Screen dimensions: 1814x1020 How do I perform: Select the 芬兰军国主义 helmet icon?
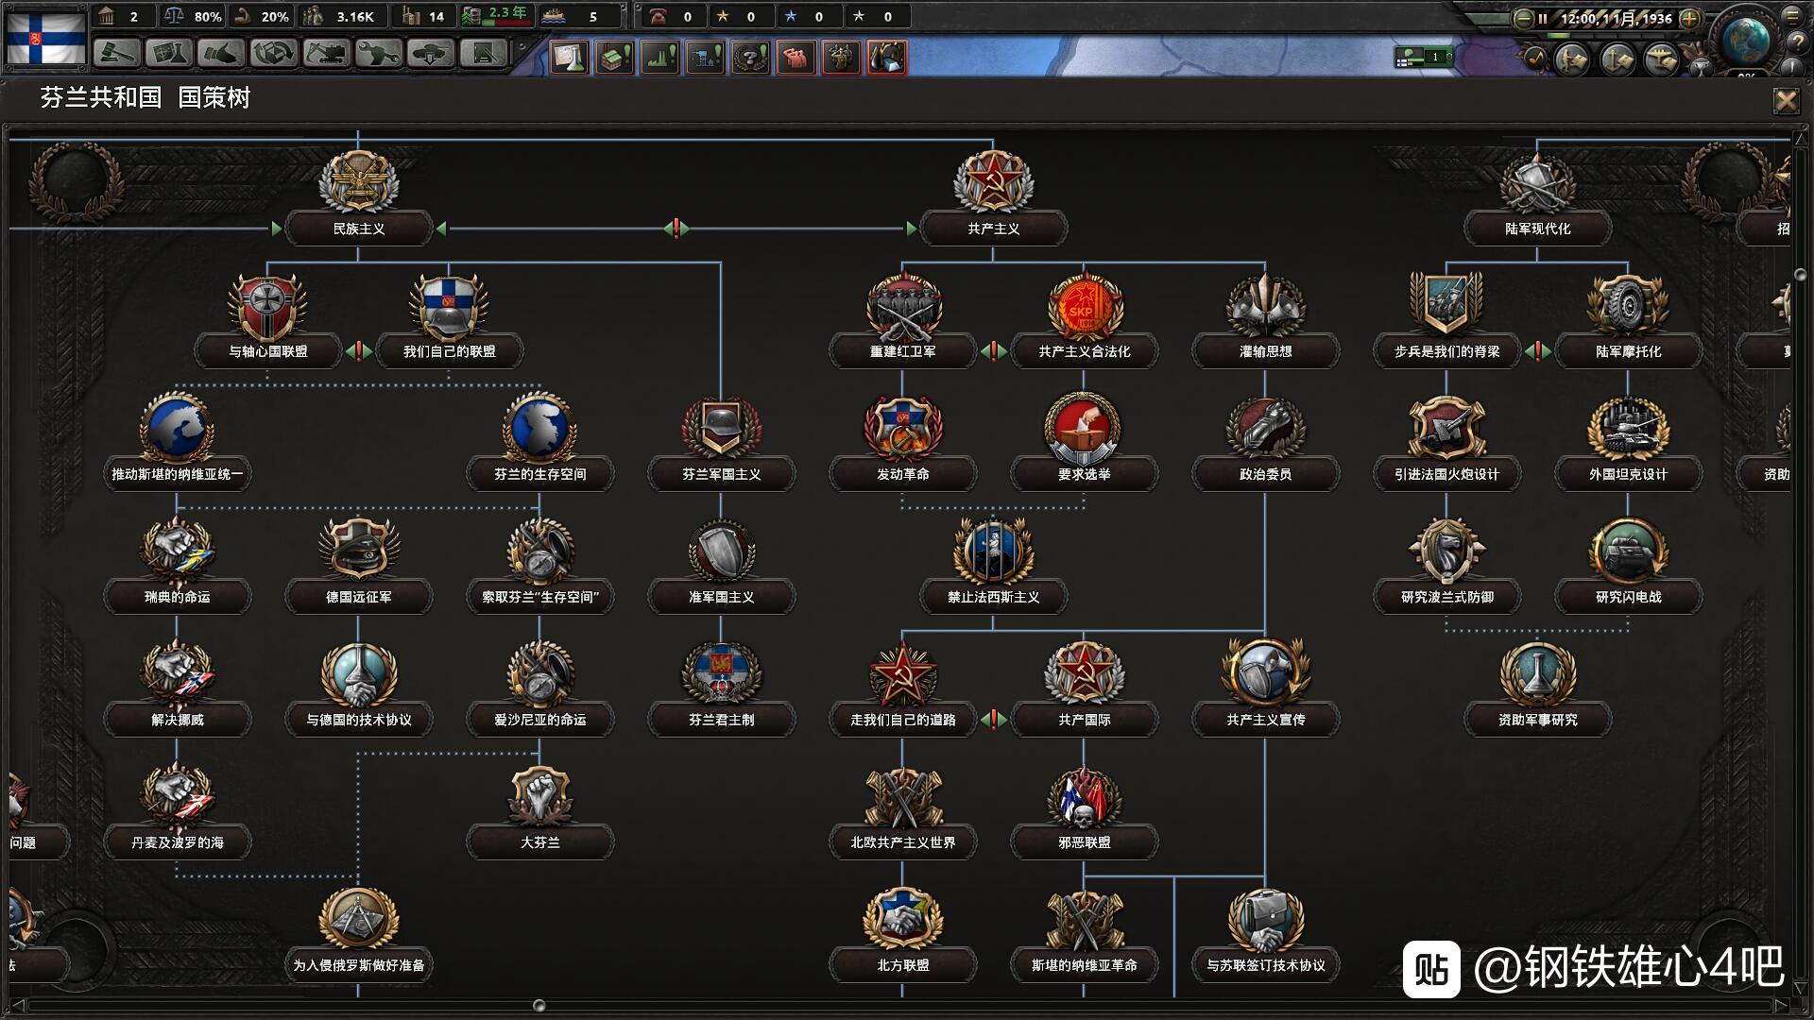coord(721,428)
